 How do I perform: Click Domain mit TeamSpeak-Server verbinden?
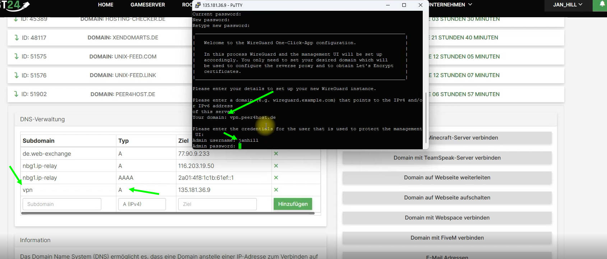(447, 158)
